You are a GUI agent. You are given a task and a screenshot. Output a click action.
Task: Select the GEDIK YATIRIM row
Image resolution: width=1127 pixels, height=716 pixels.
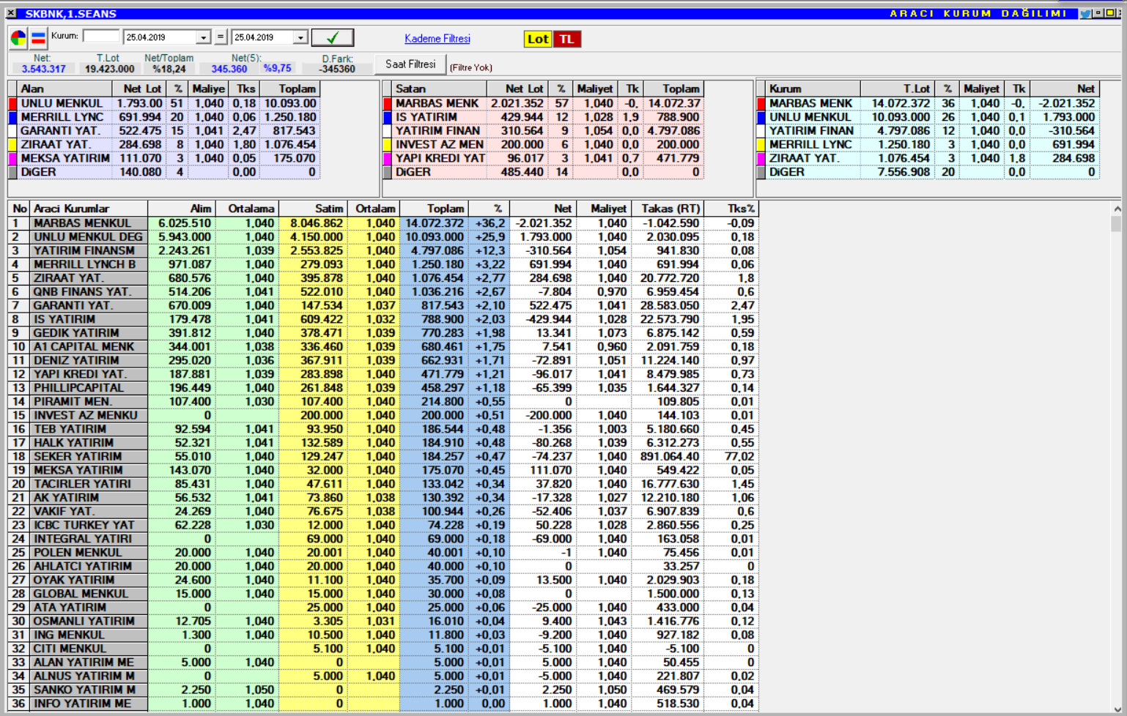click(x=383, y=333)
